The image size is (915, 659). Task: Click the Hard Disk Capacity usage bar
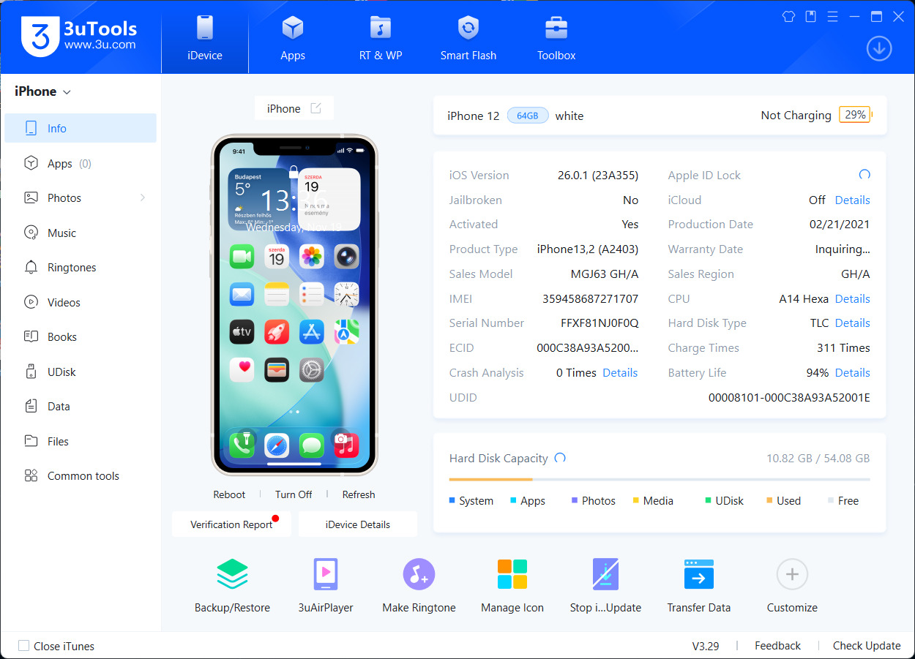pyautogui.click(x=660, y=480)
